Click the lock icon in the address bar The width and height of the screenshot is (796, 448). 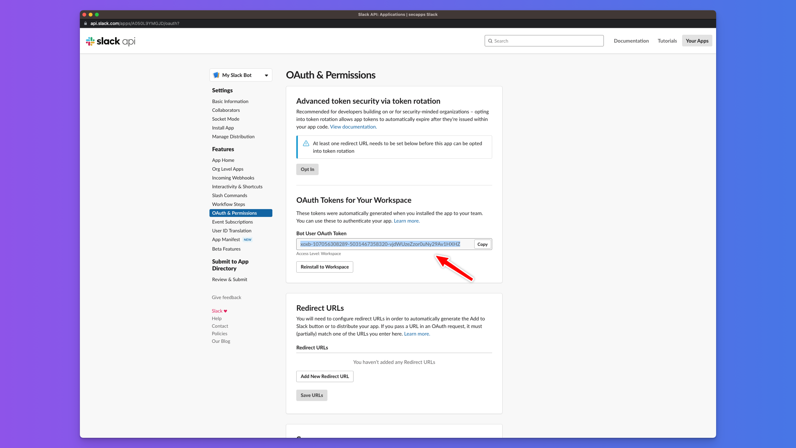[x=85, y=24]
